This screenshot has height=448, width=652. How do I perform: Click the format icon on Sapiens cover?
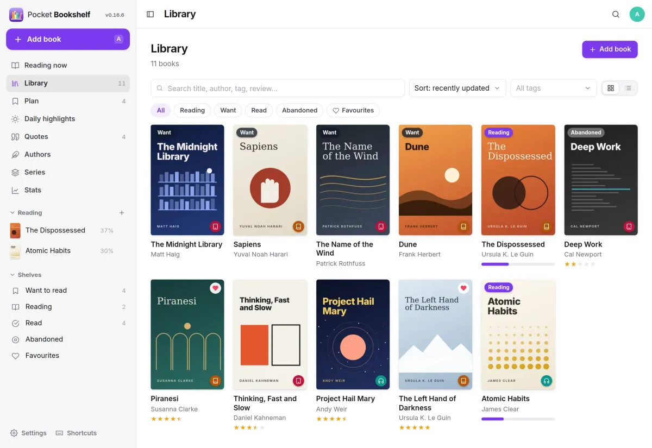click(298, 226)
